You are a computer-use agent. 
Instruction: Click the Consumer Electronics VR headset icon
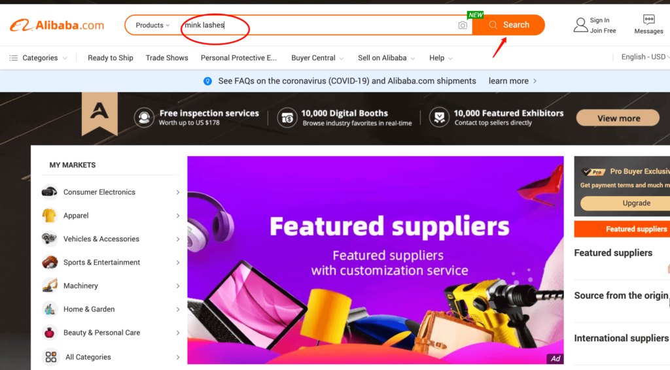coord(50,192)
